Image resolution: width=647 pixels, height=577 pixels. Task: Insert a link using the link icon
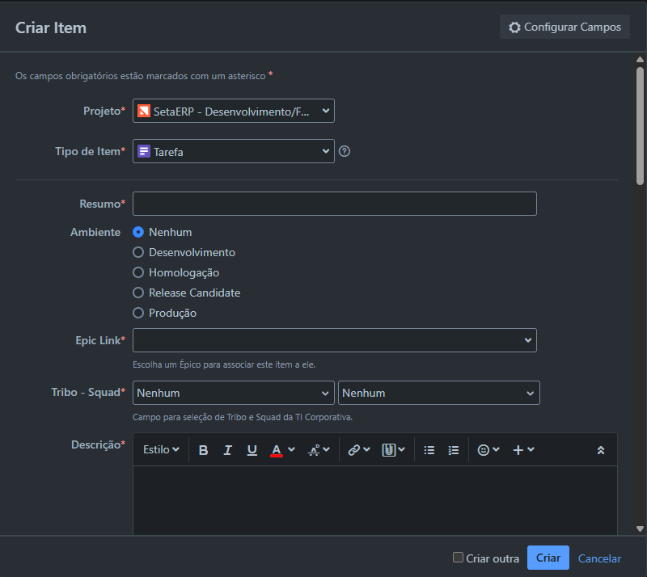click(353, 450)
